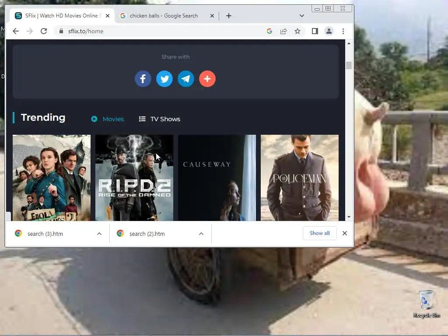Go back with the browser back arrow
The height and width of the screenshot is (336, 448).
[16, 31]
